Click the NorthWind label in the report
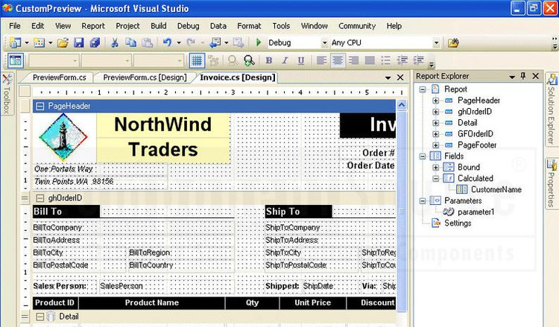559x327 pixels. tap(163, 124)
